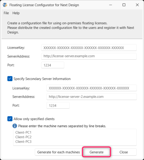Image resolution: width=144 pixels, height=160 pixels.
Task: Click the Generate button
Action: 96,152
